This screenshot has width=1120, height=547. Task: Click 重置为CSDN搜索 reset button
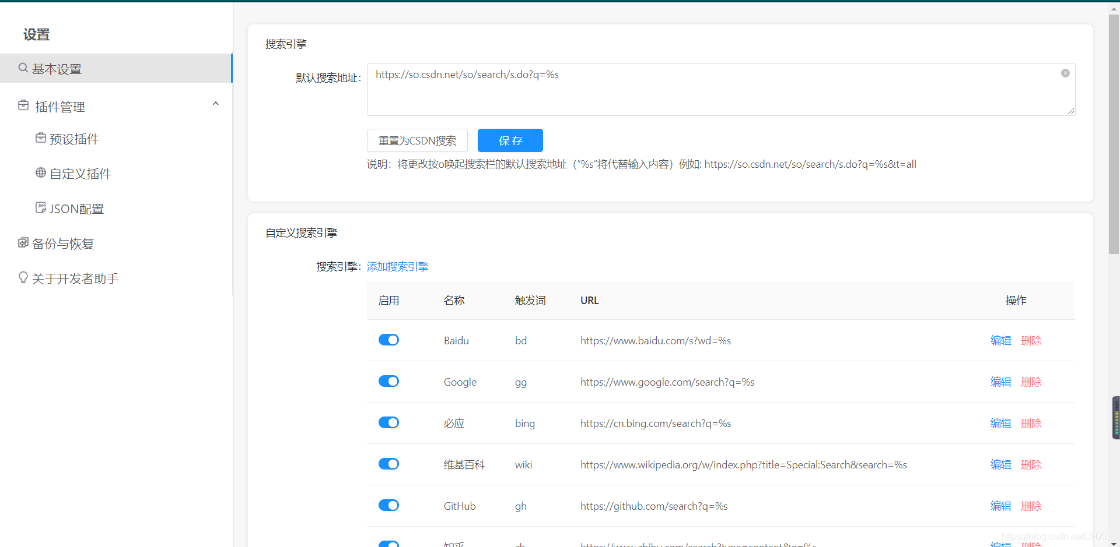coord(416,140)
